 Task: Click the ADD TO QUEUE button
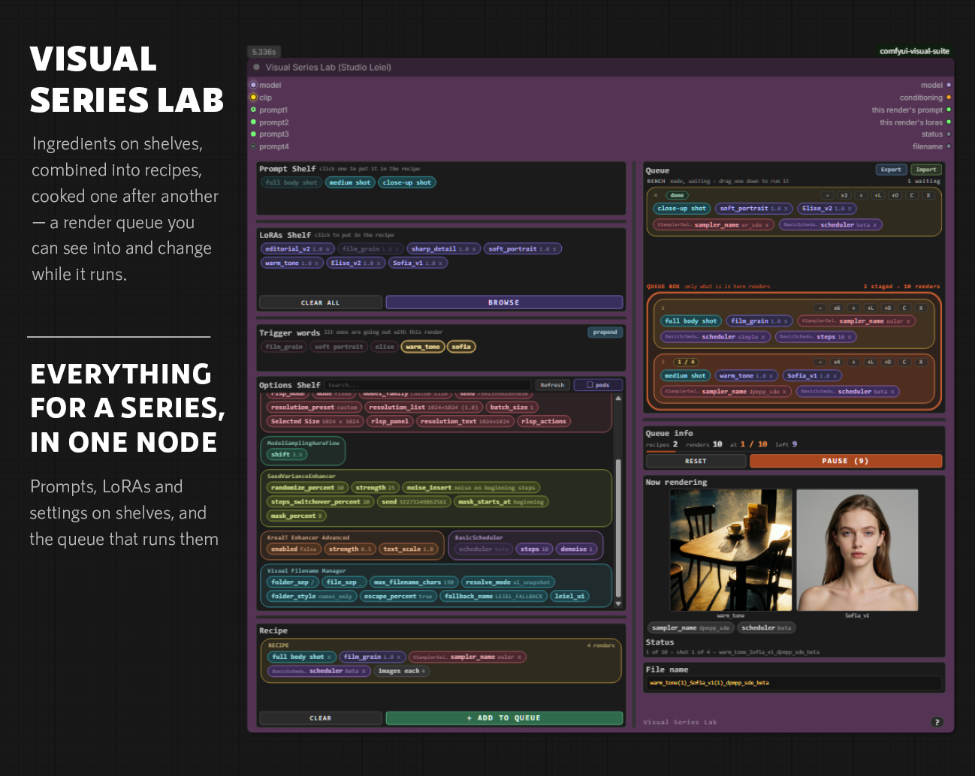point(504,717)
